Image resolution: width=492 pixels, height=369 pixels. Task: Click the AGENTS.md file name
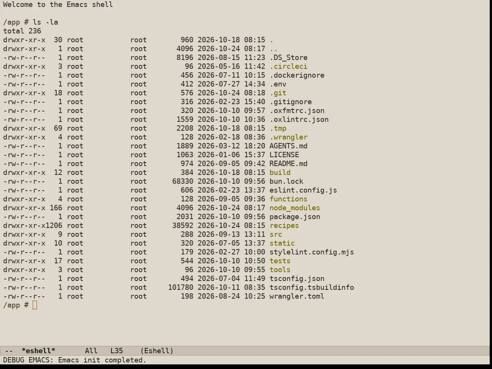[x=288, y=146]
